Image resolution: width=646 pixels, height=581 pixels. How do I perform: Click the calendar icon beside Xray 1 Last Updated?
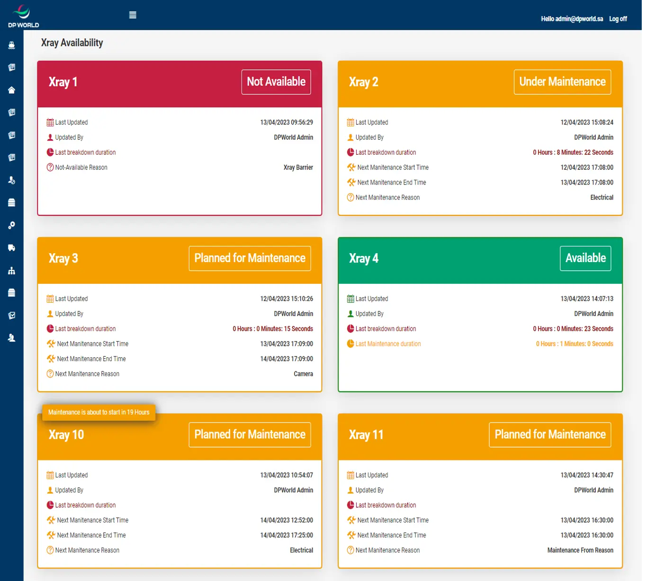click(x=49, y=122)
